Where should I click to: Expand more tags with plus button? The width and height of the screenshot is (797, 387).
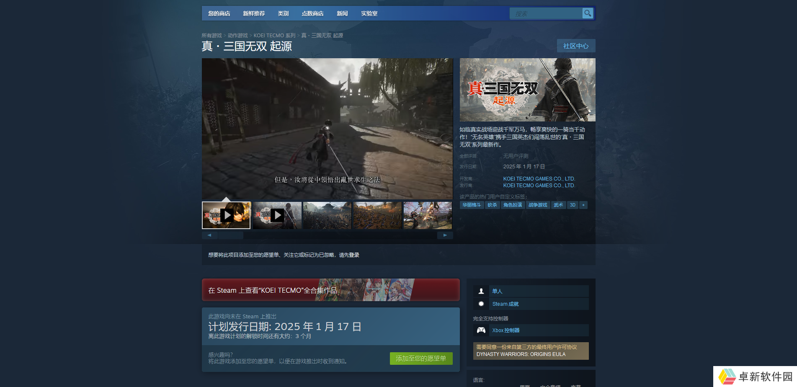tap(583, 205)
